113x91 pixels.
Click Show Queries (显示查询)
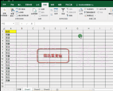click(x=20, y=9)
